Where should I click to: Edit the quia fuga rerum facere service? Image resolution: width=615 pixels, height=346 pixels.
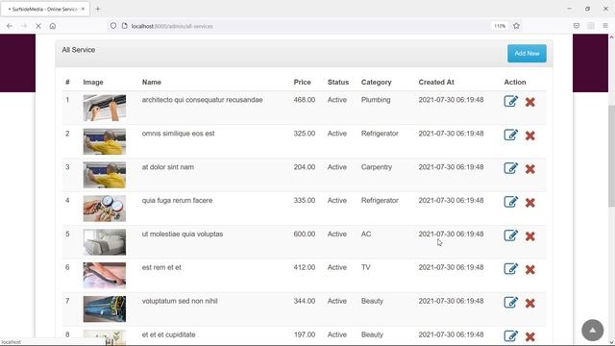510,202
